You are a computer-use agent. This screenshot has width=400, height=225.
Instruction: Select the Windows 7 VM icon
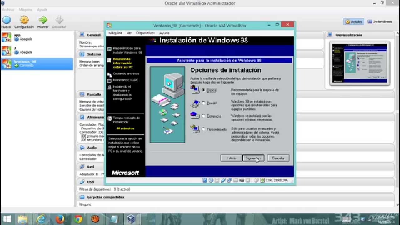tap(6, 51)
